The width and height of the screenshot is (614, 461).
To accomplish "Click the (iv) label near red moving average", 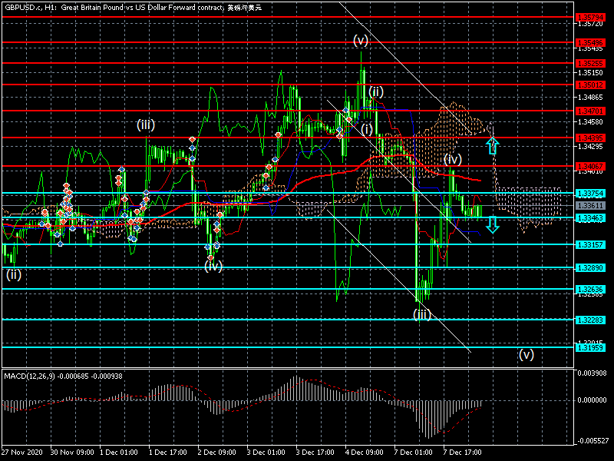I will point(452,159).
